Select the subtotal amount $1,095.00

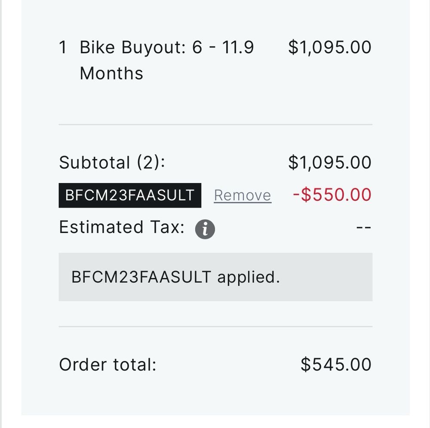[x=331, y=162]
